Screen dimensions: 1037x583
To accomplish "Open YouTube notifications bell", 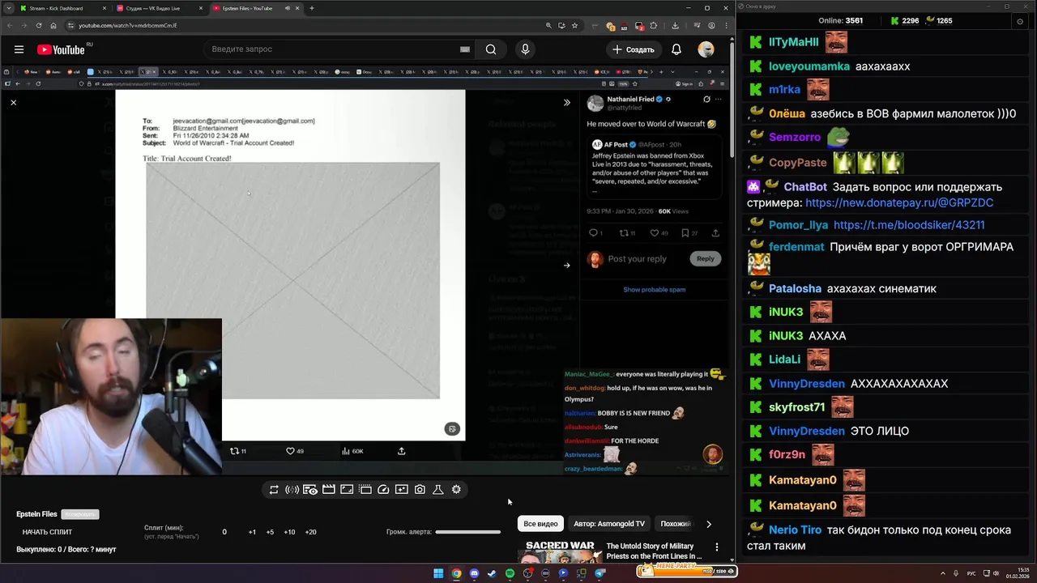I will 676,49.
